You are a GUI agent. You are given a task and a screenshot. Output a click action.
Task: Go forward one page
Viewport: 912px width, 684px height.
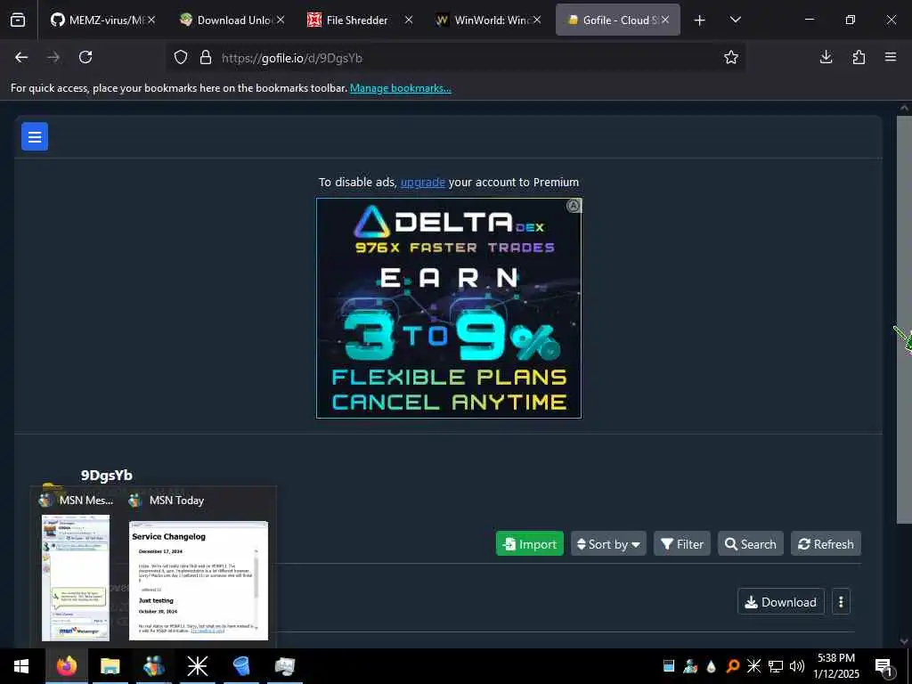[x=53, y=57]
